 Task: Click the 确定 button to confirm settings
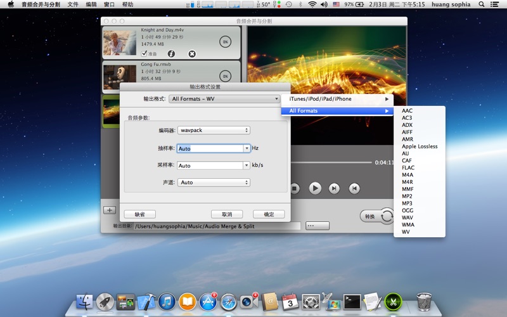269,214
